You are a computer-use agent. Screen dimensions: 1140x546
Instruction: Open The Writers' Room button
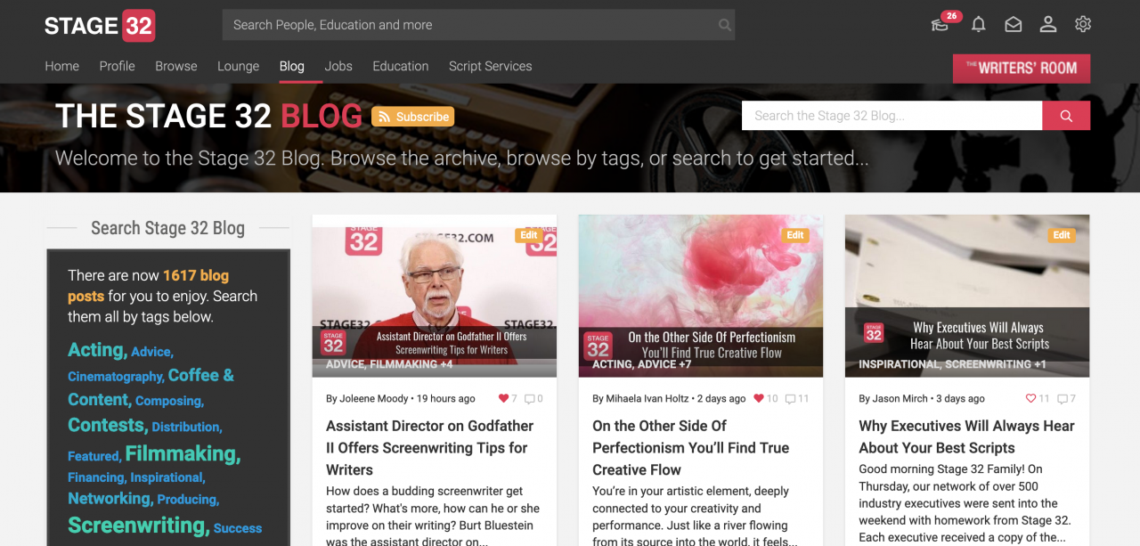tap(1022, 69)
